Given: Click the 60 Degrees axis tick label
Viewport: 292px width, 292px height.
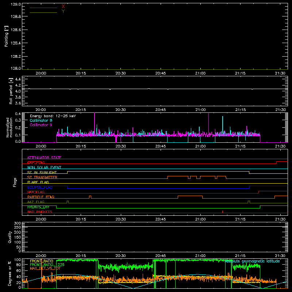Looking at the screenshot, I should [x=19, y=270].
